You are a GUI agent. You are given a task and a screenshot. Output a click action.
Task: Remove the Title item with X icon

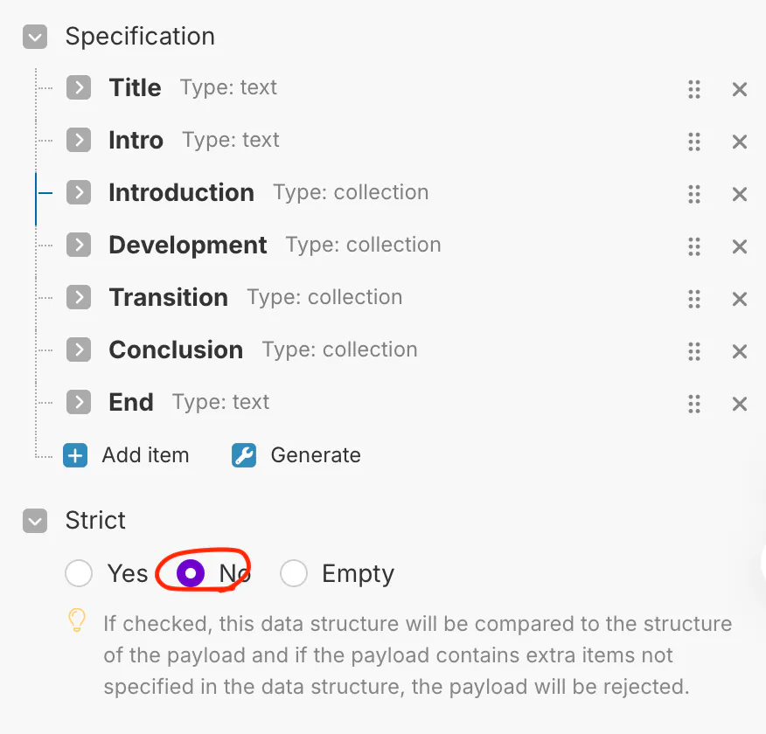(740, 89)
